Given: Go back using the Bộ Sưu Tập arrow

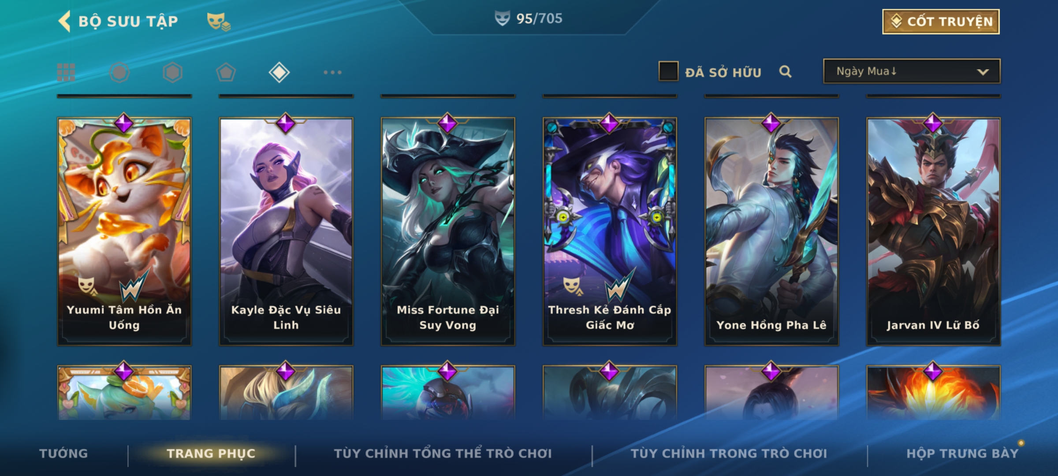Looking at the screenshot, I should click(64, 21).
